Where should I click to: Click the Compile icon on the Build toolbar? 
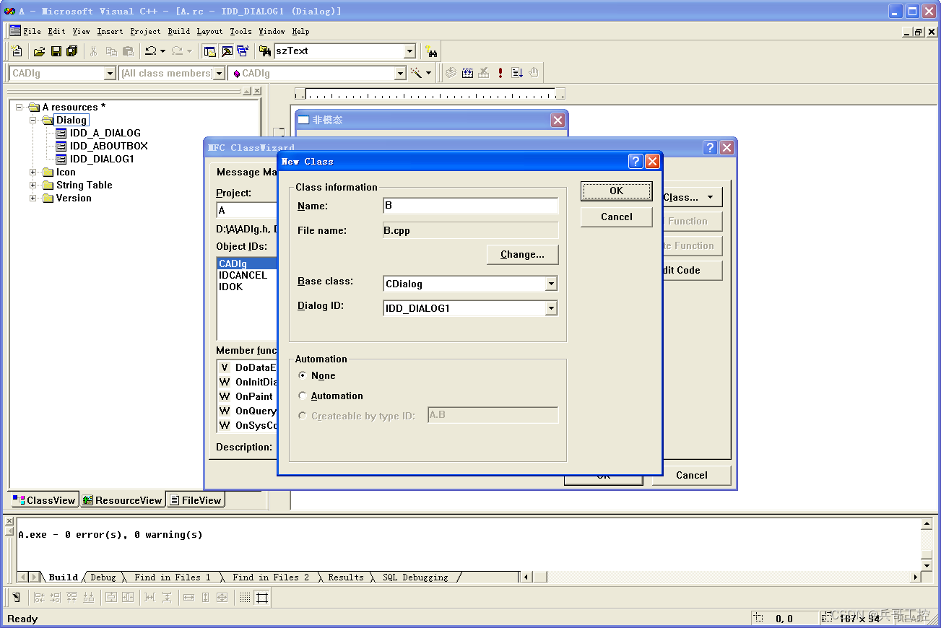click(451, 72)
